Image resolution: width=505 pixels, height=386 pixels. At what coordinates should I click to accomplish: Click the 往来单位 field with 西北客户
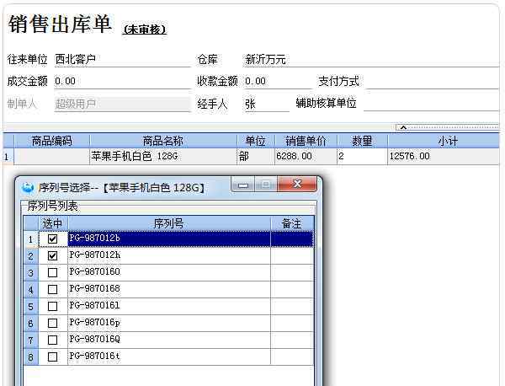(x=122, y=59)
